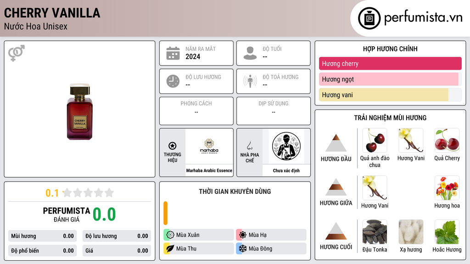Click the clock icon for Độ lưu hương

pyautogui.click(x=173, y=81)
